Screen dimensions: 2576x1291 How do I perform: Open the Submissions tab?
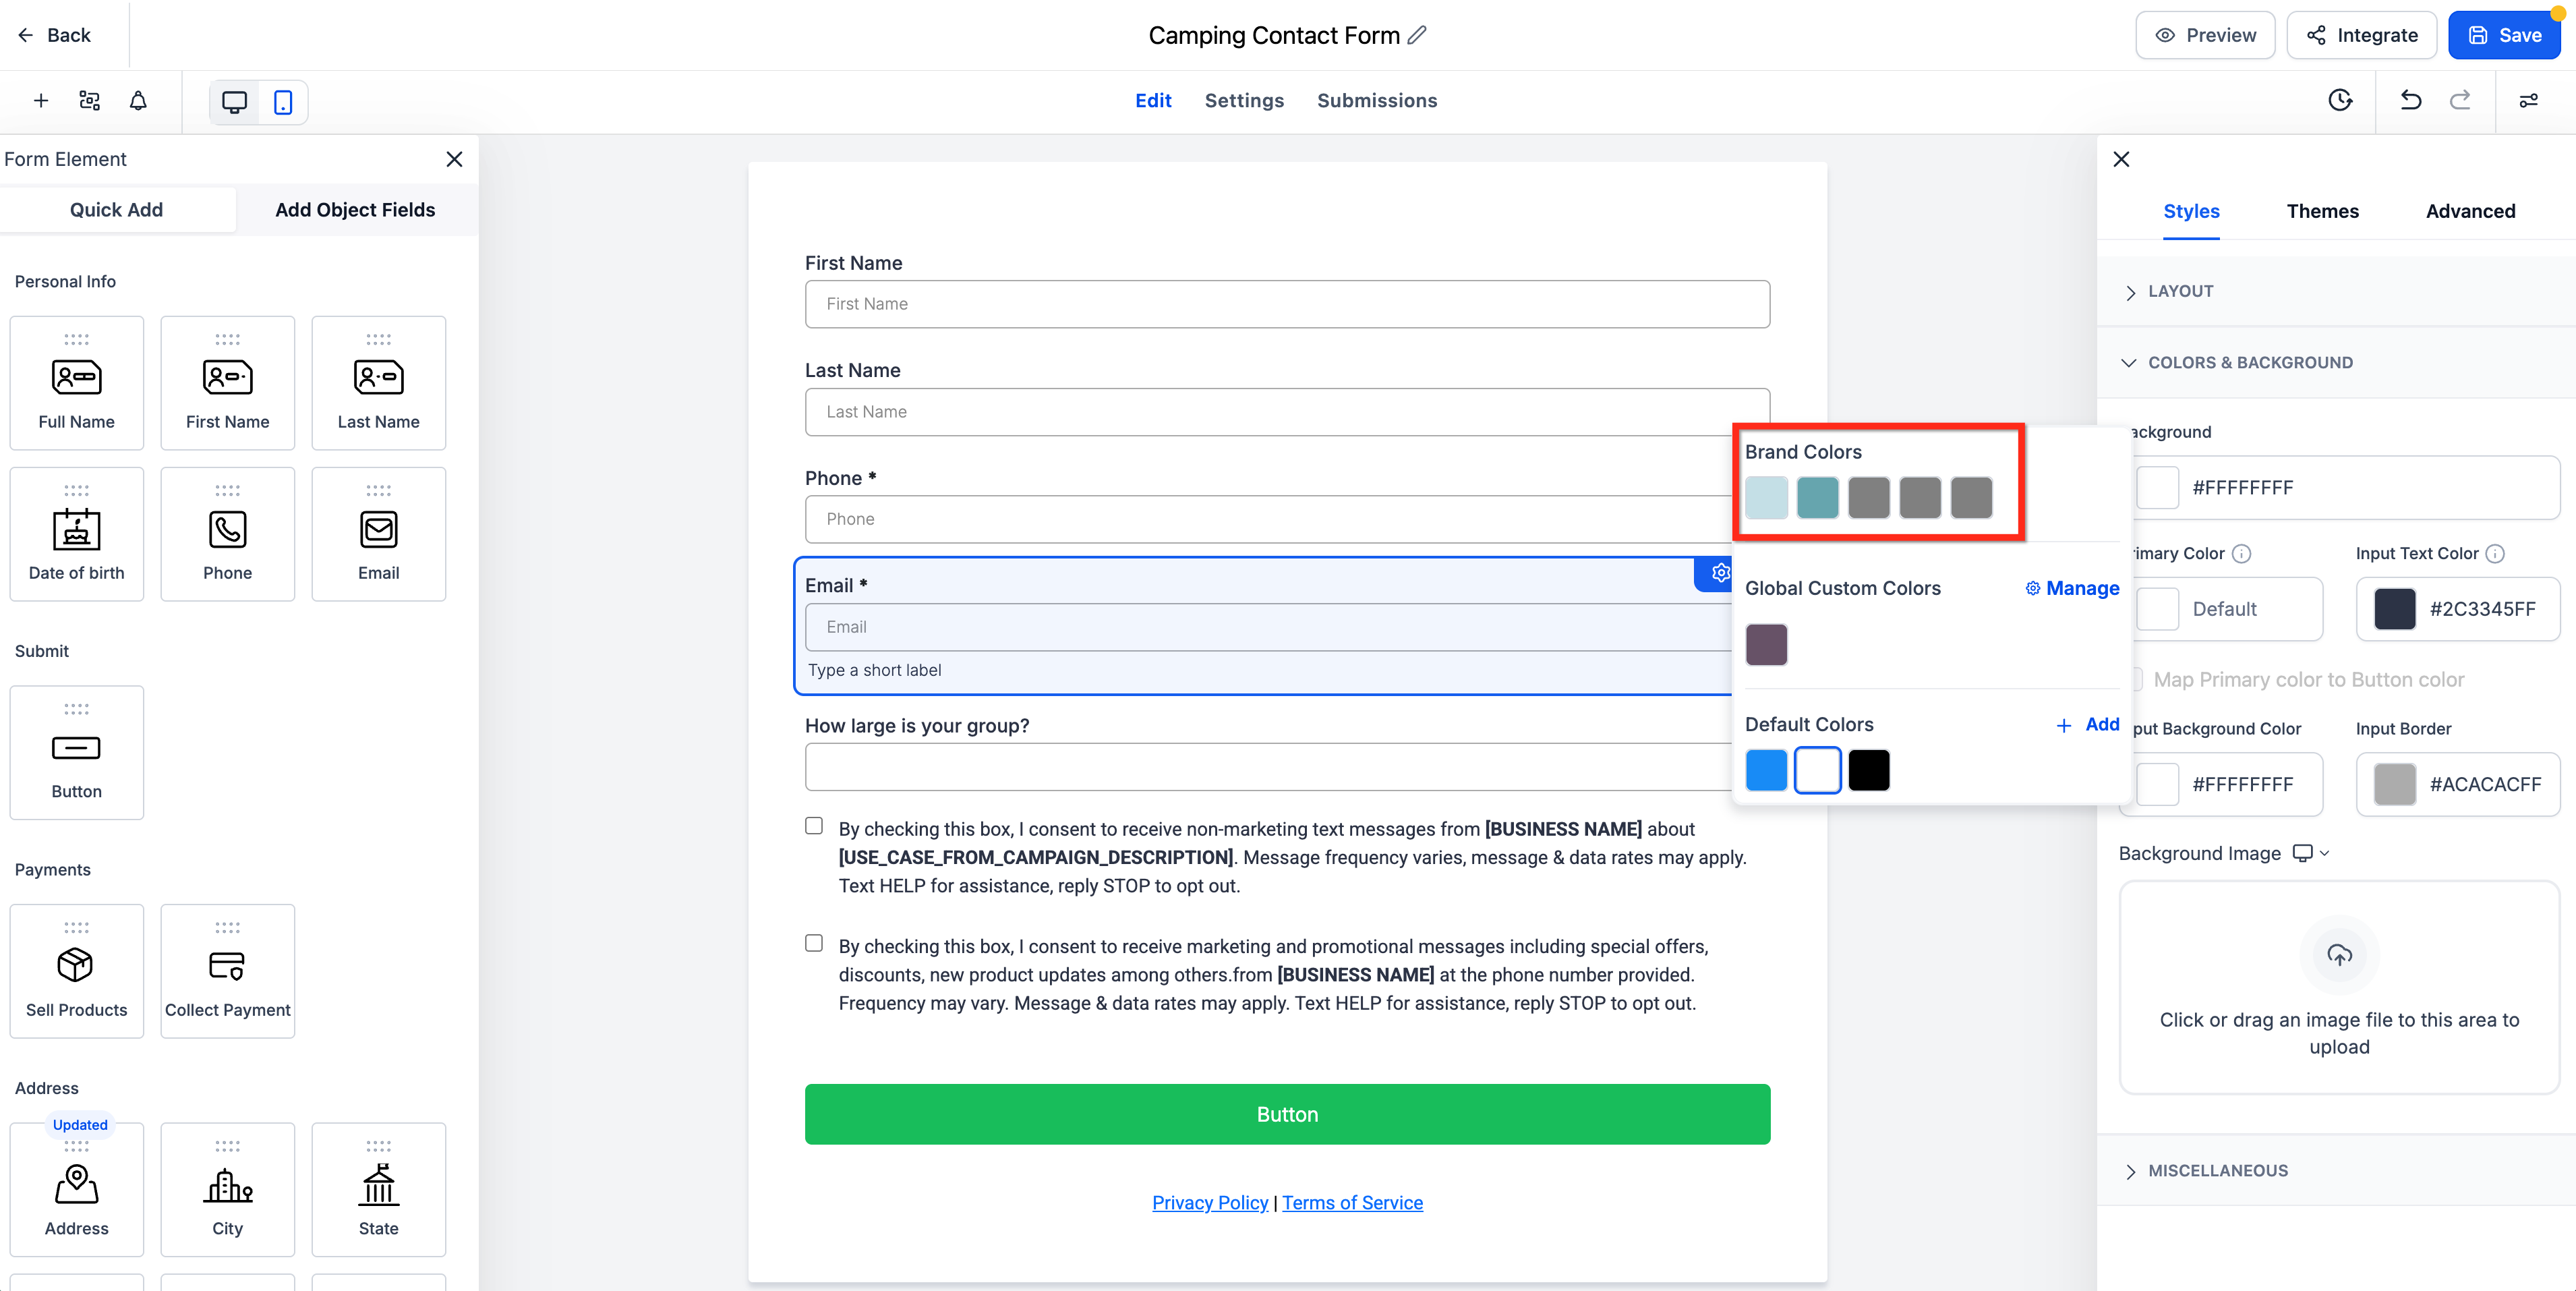point(1376,100)
